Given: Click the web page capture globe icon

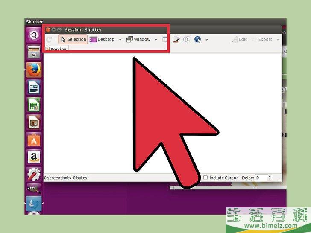Looking at the screenshot, I should 197,39.
